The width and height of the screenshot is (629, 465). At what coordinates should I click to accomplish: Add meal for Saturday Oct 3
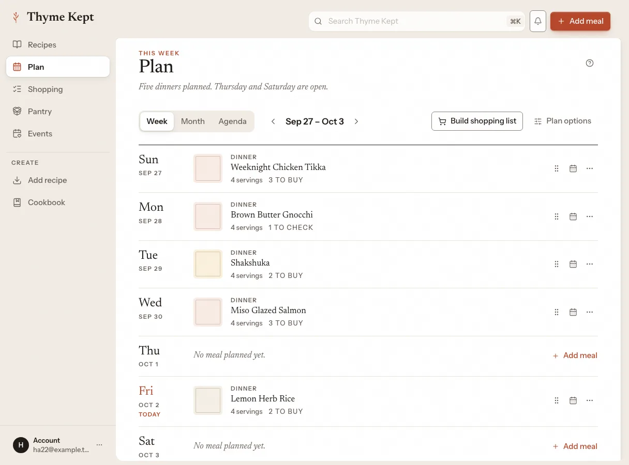tap(575, 446)
